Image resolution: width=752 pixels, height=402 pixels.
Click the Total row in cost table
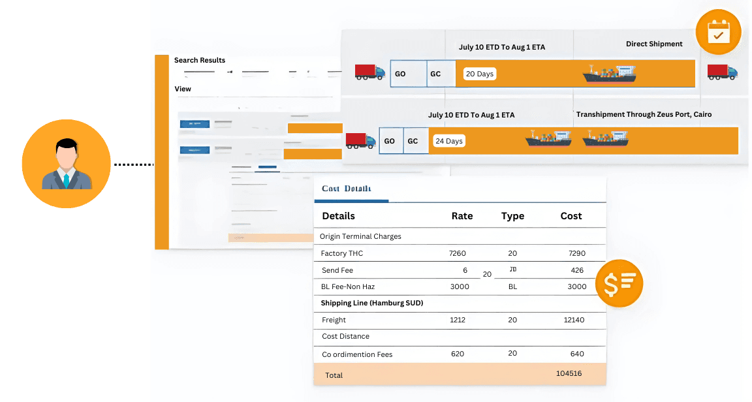click(x=460, y=375)
